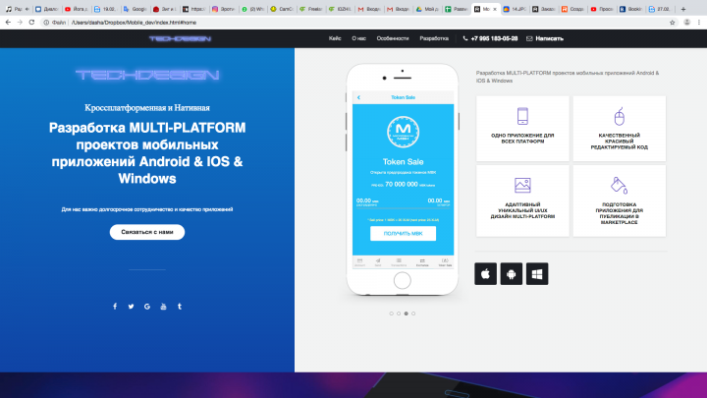Click TECHDESIGN logo in top navbar

[180, 38]
